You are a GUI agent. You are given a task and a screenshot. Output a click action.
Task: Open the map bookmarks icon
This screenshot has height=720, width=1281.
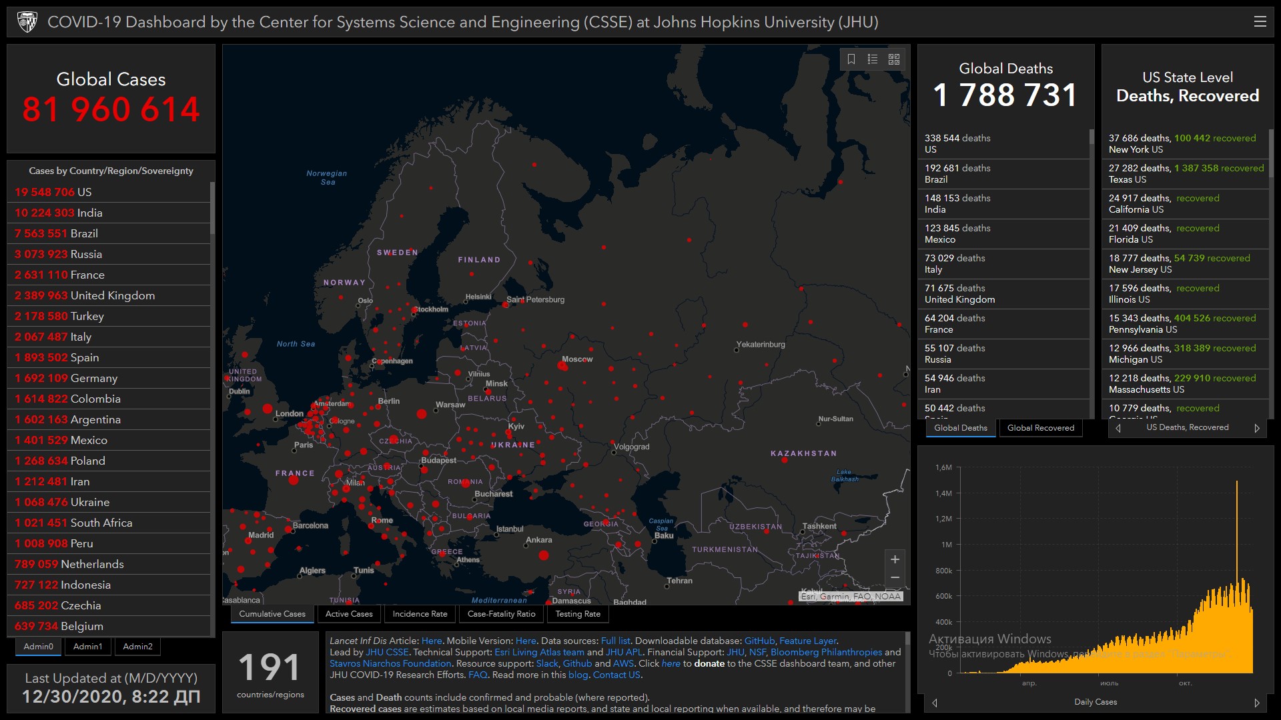pos(851,59)
